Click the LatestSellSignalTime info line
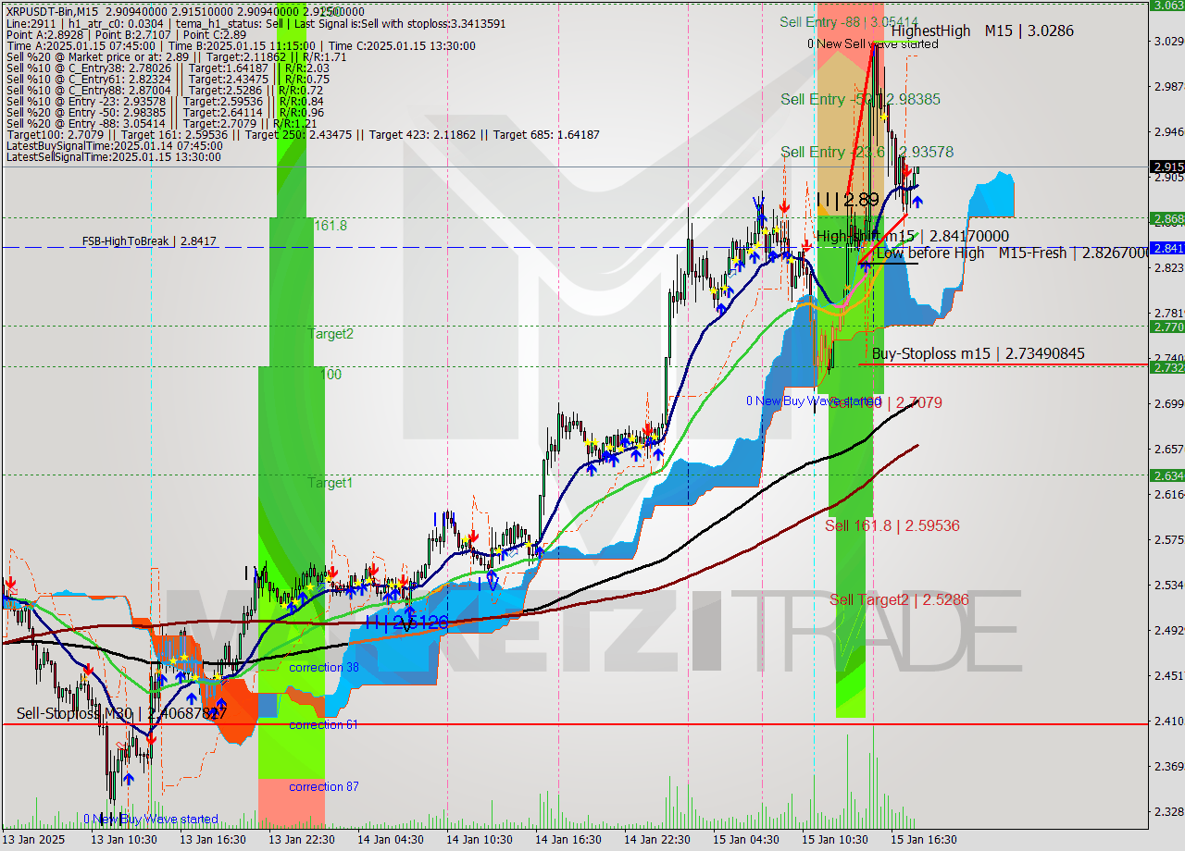1185x851 pixels. point(114,156)
